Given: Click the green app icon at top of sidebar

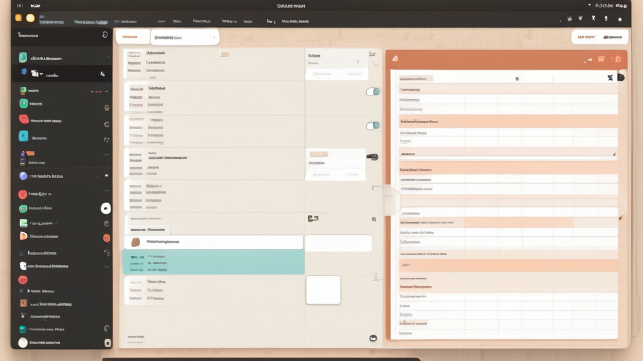Looking at the screenshot, I should (23, 57).
